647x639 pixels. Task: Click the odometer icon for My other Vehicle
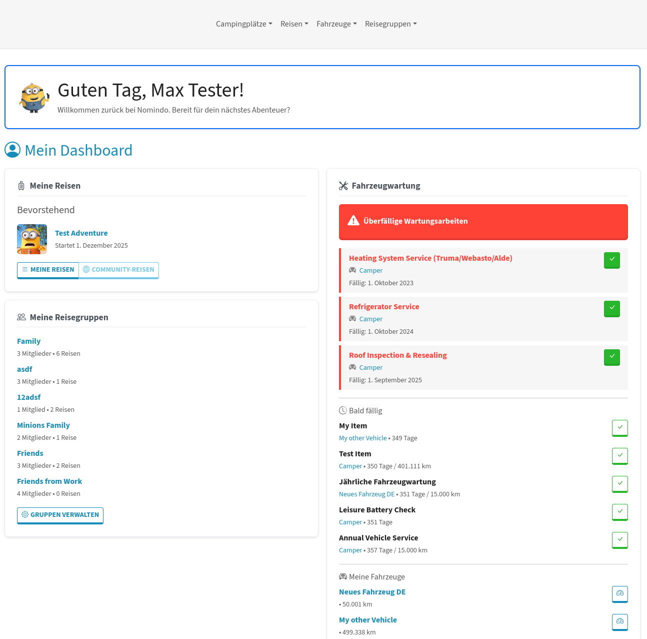pyautogui.click(x=619, y=621)
